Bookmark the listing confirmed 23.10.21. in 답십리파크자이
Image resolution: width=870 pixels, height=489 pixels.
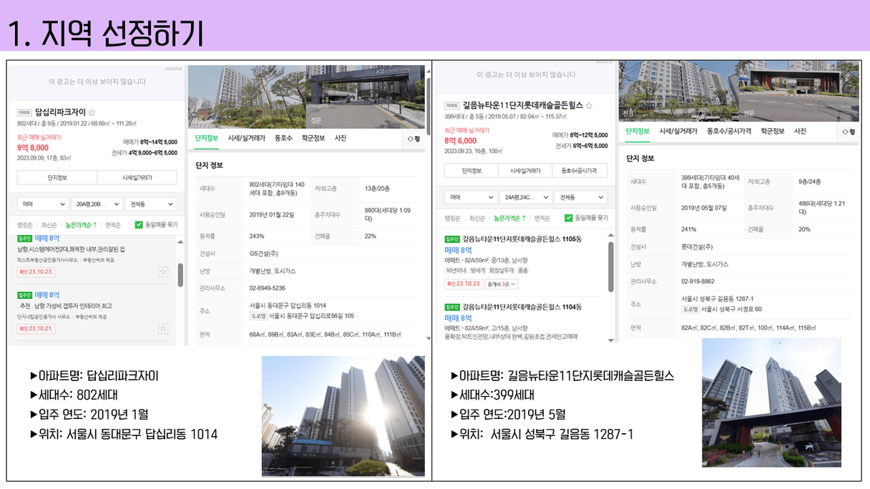[x=162, y=329]
